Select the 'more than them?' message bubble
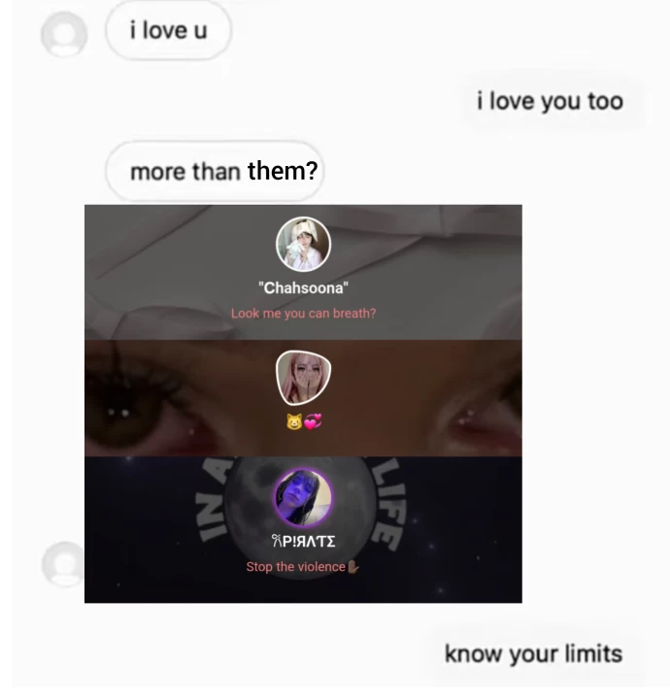 point(215,171)
